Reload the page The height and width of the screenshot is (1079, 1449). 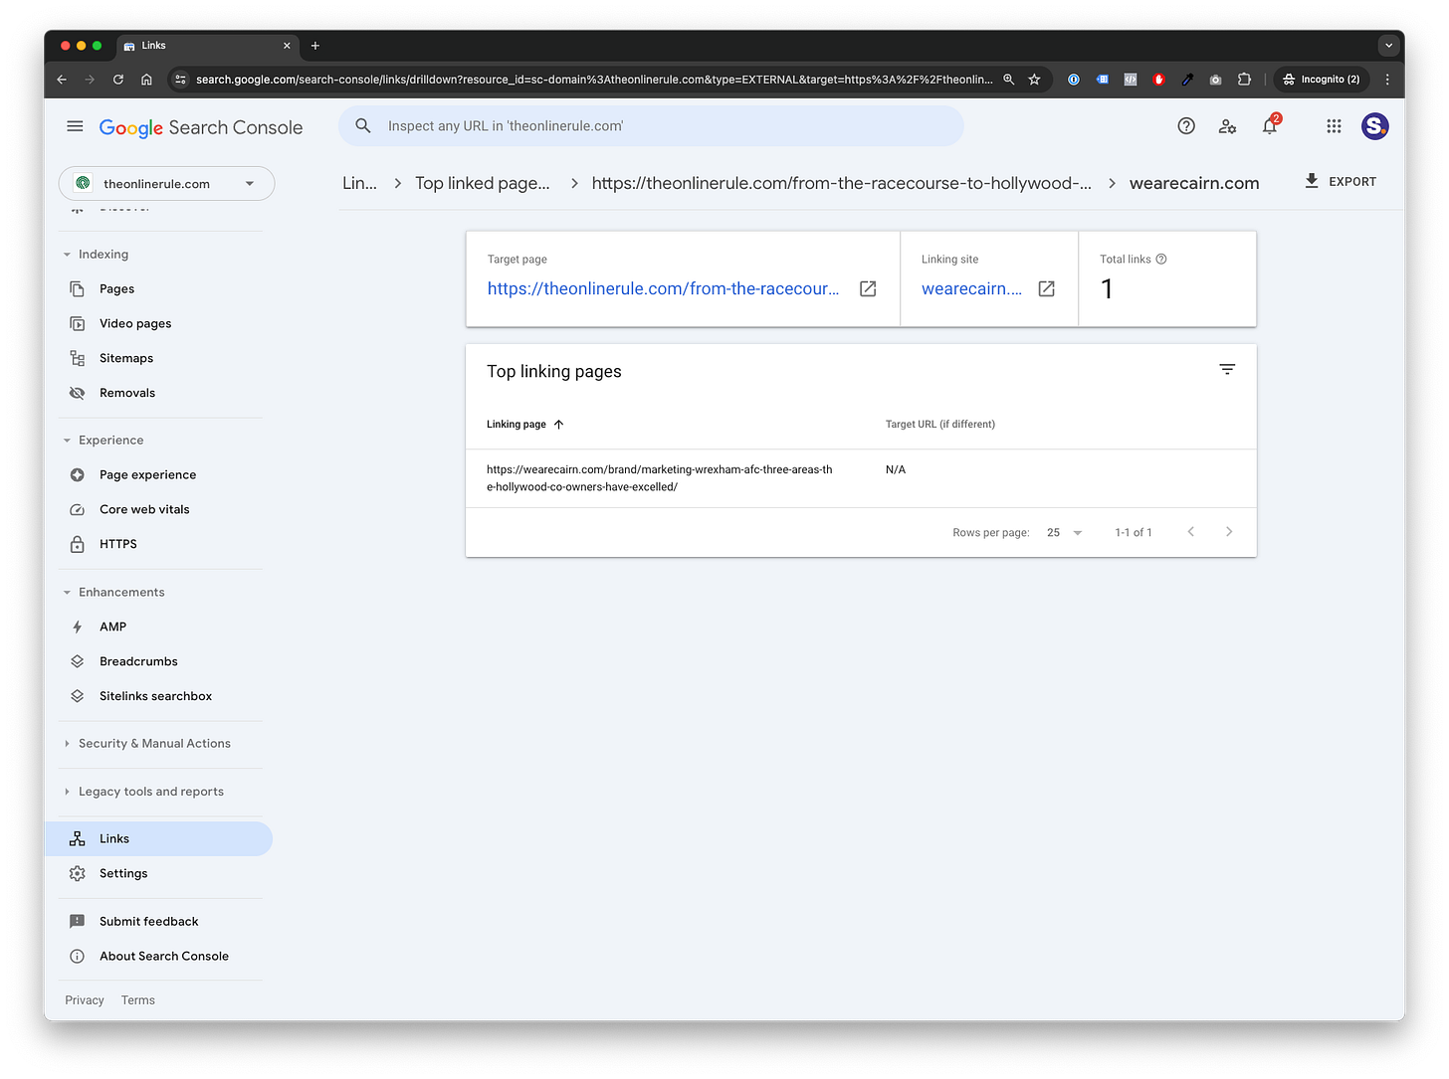point(118,80)
